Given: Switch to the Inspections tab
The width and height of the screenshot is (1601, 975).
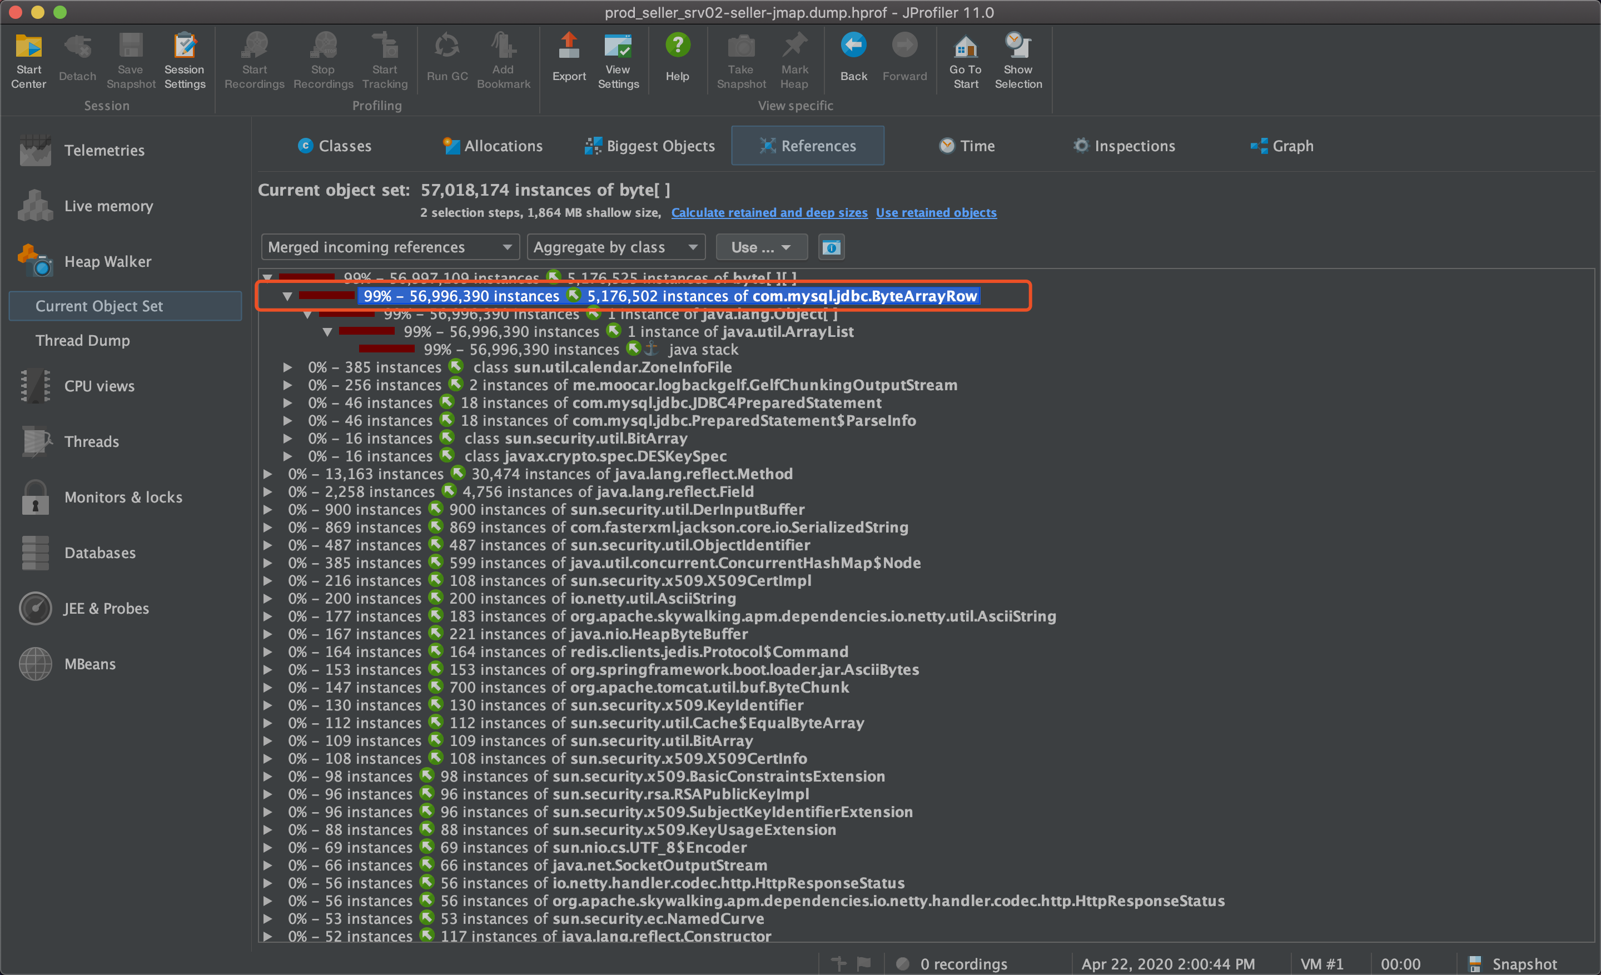Looking at the screenshot, I should [1124, 146].
